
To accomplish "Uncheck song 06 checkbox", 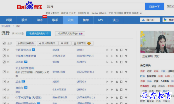I will click(x=4, y=90).
